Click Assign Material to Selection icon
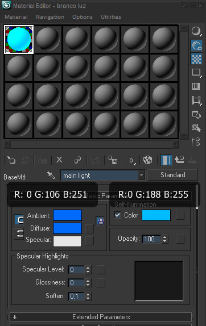This screenshot has height=326, width=206. coord(42,160)
